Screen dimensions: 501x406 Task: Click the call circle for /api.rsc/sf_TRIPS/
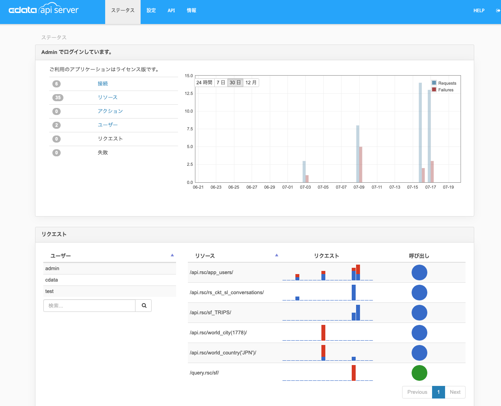(419, 312)
